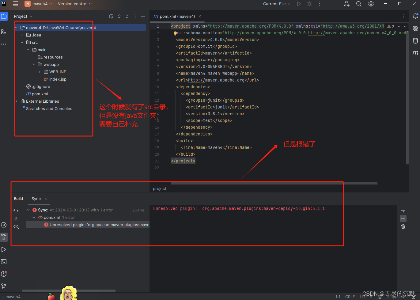Open Database tool window icon
Screen dimensions: 420x300
415,41
